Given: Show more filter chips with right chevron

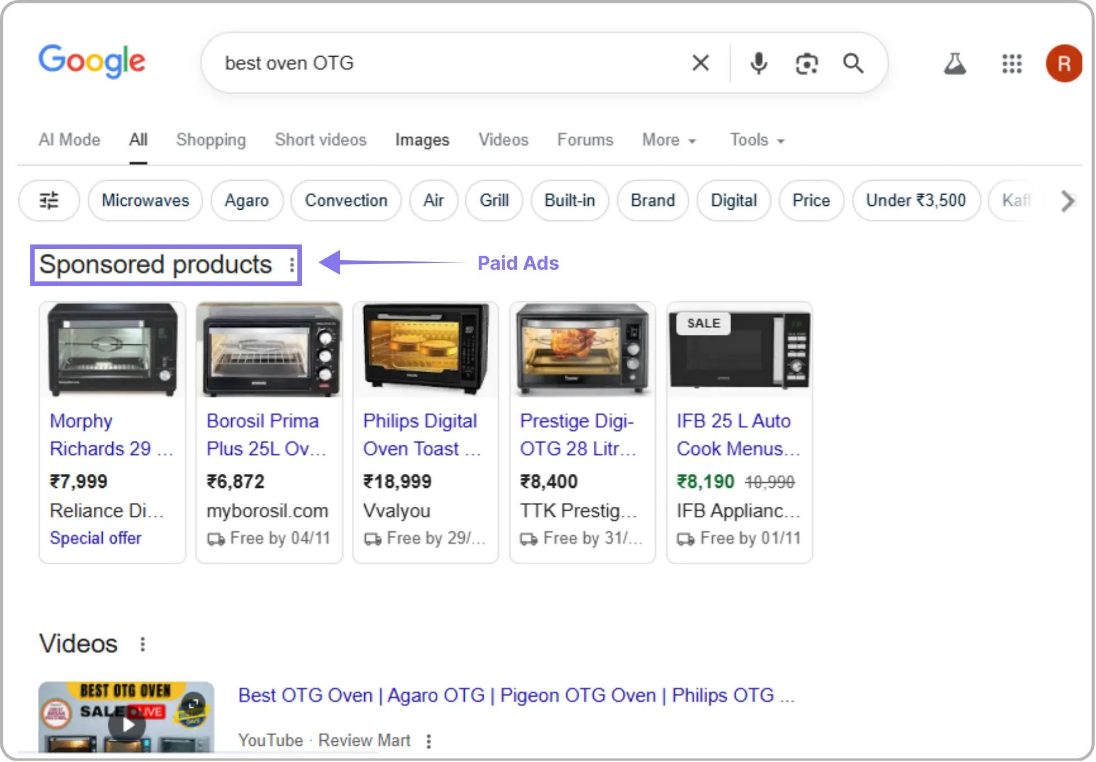Looking at the screenshot, I should pos(1068,201).
